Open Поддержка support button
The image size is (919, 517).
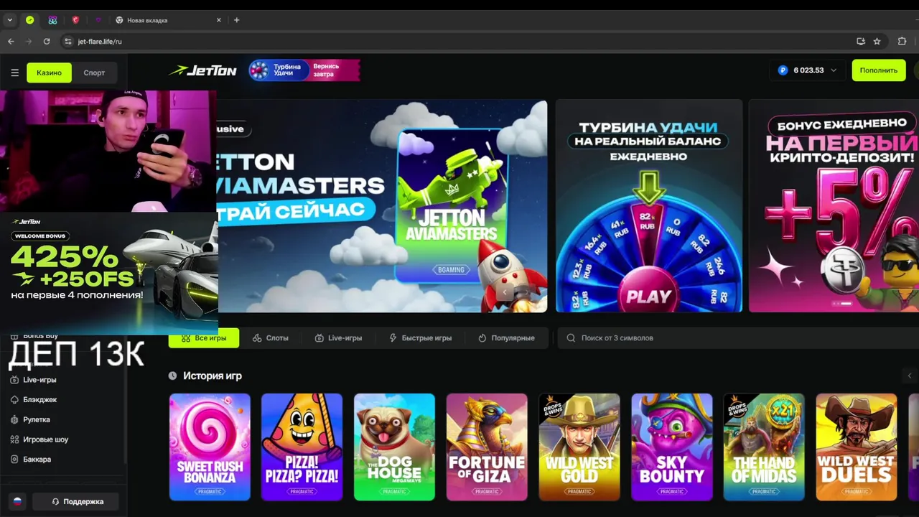pos(76,501)
